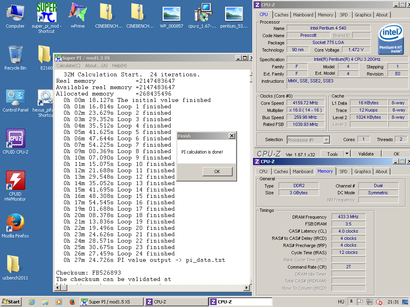Click the Core Speed value 4159.72 MHz

coord(305,103)
